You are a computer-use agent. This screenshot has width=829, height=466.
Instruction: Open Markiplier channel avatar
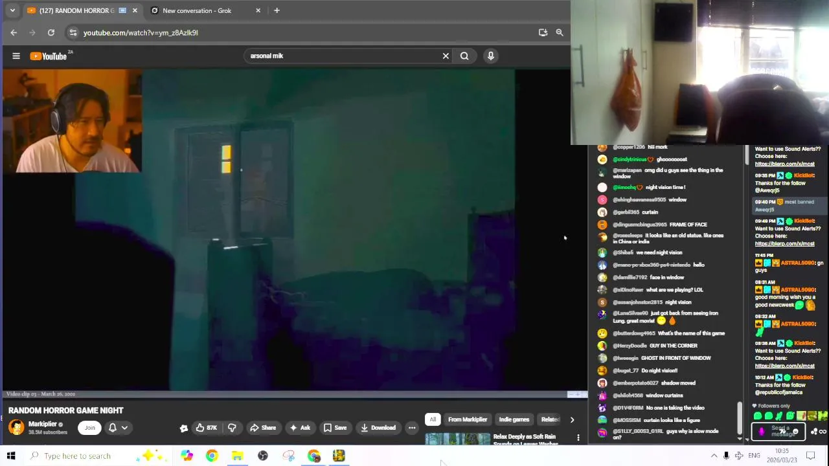pyautogui.click(x=16, y=427)
